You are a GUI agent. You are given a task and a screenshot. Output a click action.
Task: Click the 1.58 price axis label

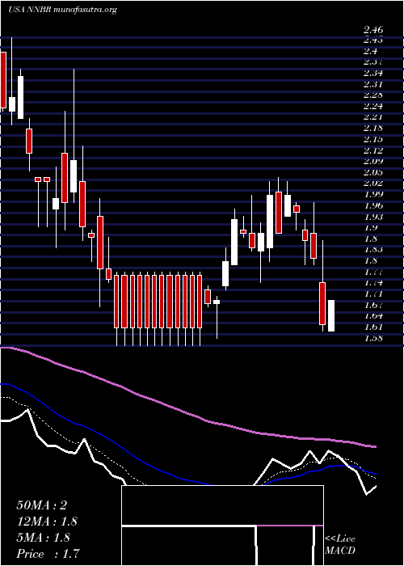click(x=373, y=338)
